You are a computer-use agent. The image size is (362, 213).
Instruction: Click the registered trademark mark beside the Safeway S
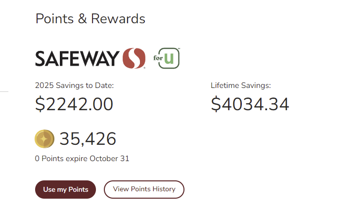[x=144, y=68]
